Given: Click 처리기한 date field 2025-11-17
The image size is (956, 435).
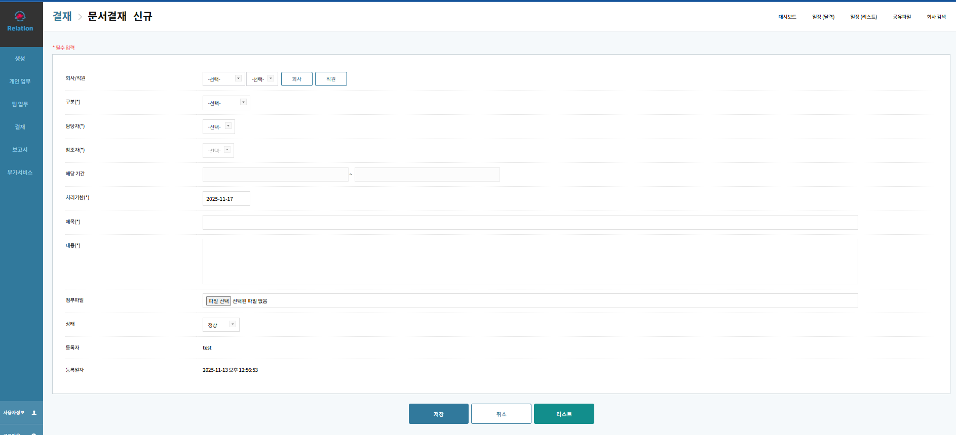Looking at the screenshot, I should click(226, 199).
